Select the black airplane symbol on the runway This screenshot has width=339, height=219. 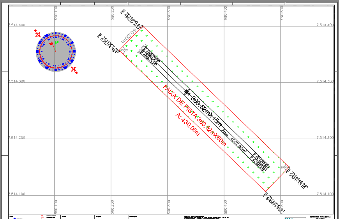(x=187, y=92)
